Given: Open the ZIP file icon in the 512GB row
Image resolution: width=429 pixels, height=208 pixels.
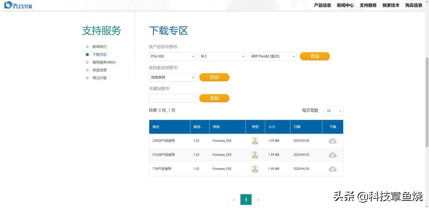Looking at the screenshot, I should click(255, 155).
